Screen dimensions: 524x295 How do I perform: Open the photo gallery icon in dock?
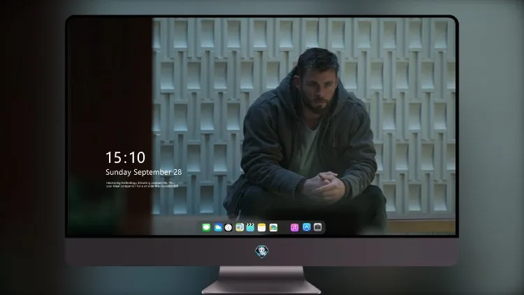click(273, 227)
